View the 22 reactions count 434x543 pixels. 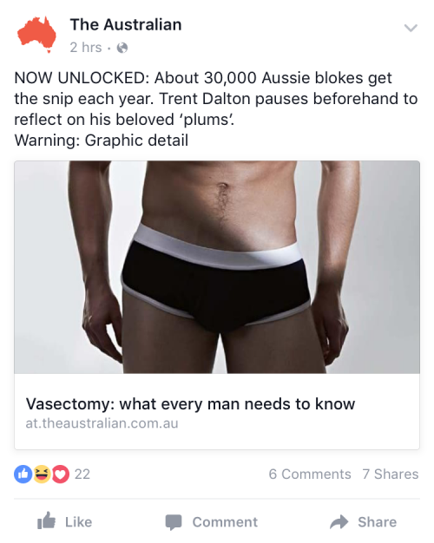pyautogui.click(x=82, y=474)
